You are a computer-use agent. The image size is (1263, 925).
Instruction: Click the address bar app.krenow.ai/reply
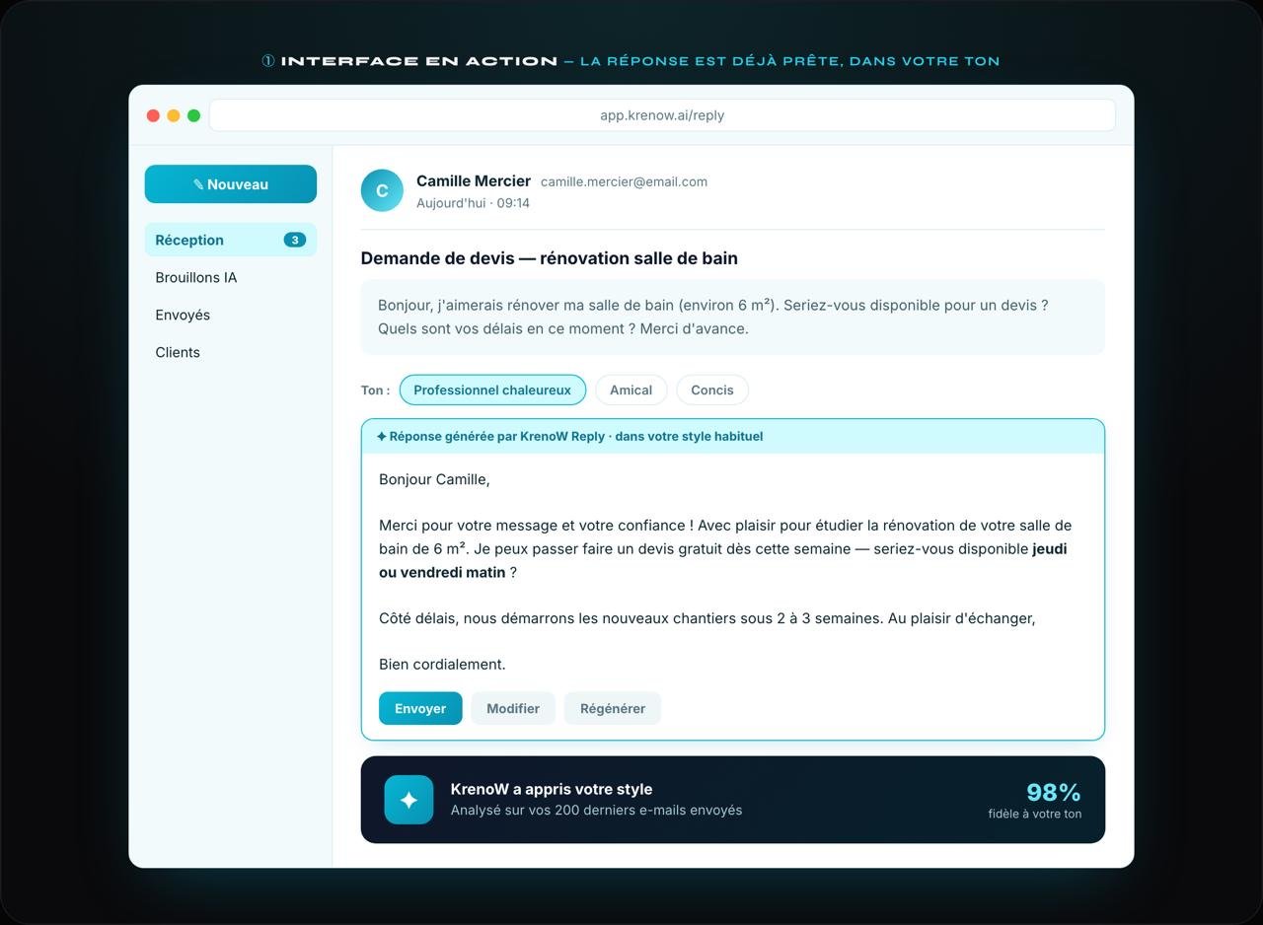point(662,115)
